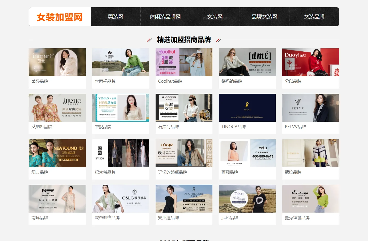Open the dmé 德玛纳 banner image
Viewport: 368px width, 241px height.
pyautogui.click(x=247, y=62)
